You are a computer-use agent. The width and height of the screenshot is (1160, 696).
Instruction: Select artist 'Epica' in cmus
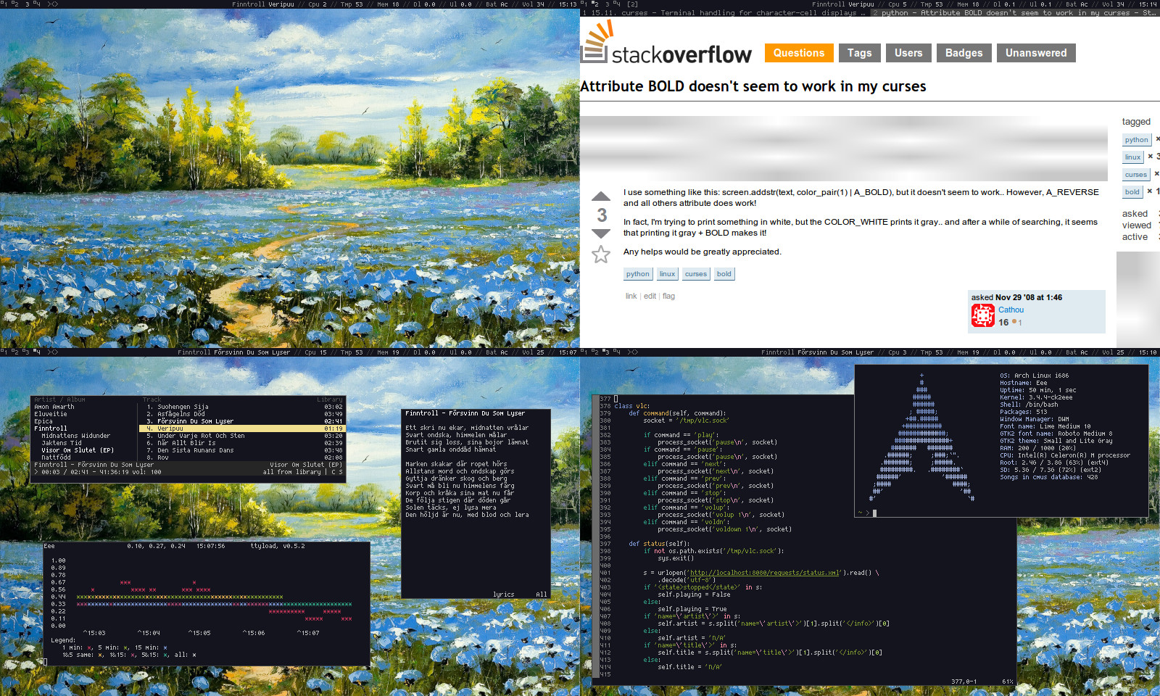43,421
